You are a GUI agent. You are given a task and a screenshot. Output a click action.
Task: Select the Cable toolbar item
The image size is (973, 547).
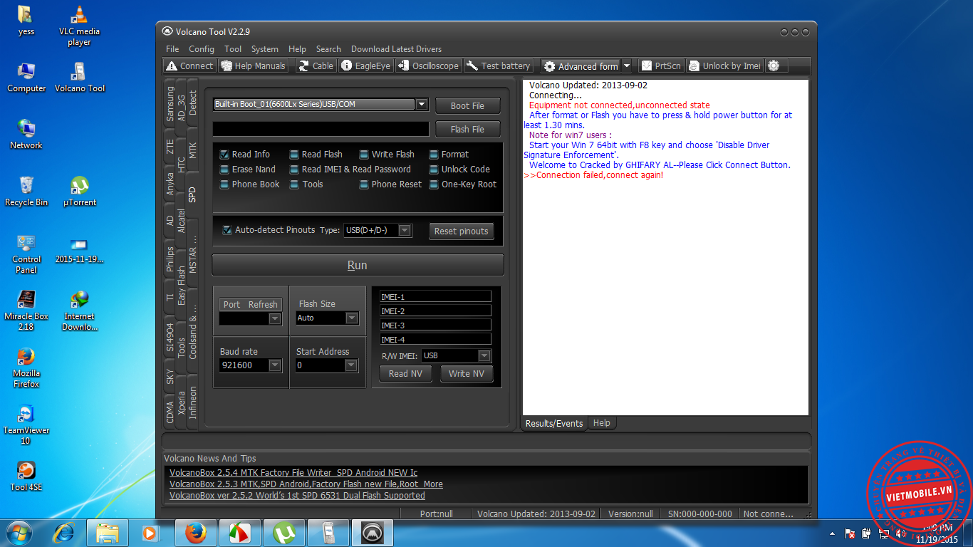316,66
